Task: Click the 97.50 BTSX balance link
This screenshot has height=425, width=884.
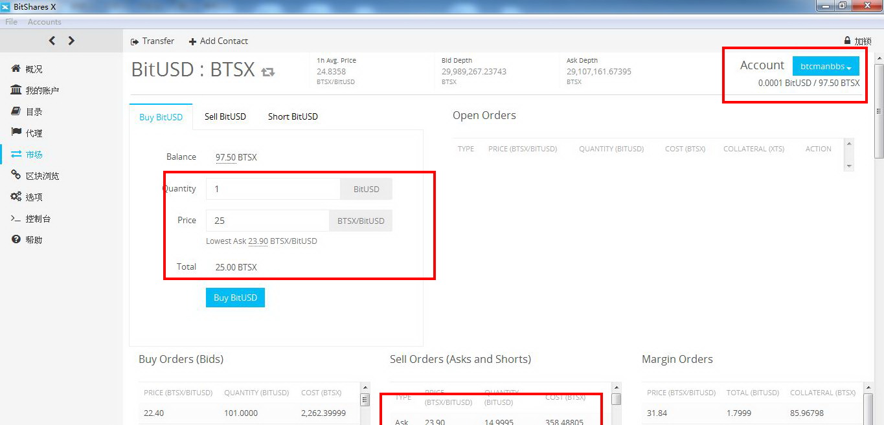Action: [236, 157]
